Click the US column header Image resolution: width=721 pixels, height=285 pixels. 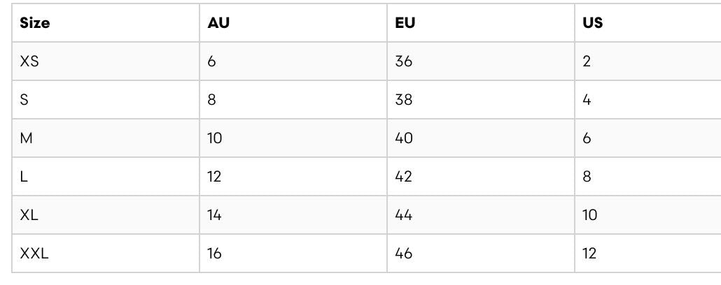point(648,23)
